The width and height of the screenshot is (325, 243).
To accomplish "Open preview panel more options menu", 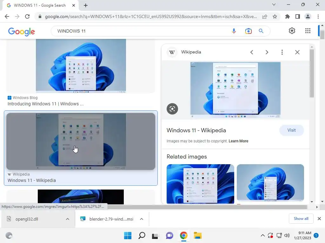I will [282, 52].
